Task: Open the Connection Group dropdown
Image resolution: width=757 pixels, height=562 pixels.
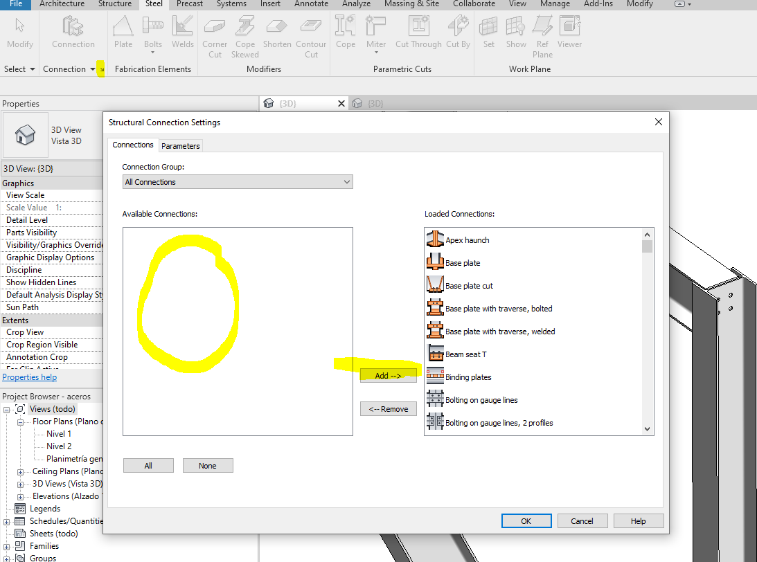Action: 238,182
